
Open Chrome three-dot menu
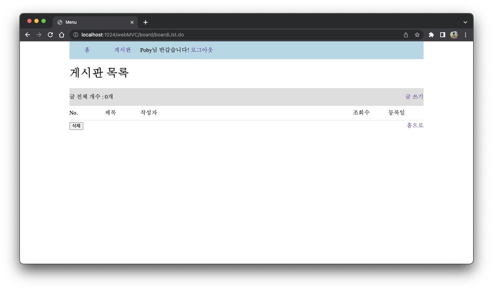click(465, 35)
